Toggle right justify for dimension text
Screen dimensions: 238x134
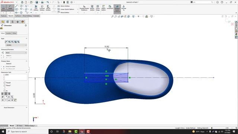point(9,93)
